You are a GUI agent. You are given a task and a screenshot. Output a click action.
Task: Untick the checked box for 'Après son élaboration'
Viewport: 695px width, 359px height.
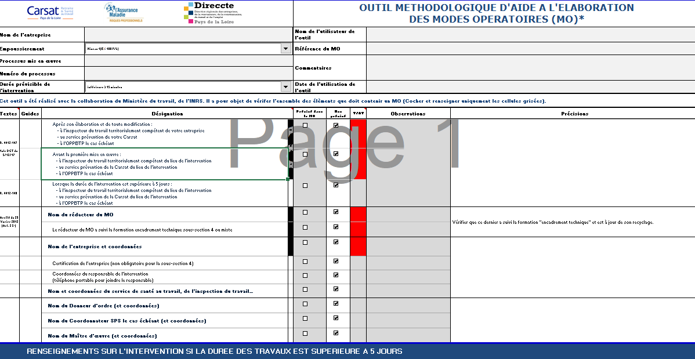(336, 125)
